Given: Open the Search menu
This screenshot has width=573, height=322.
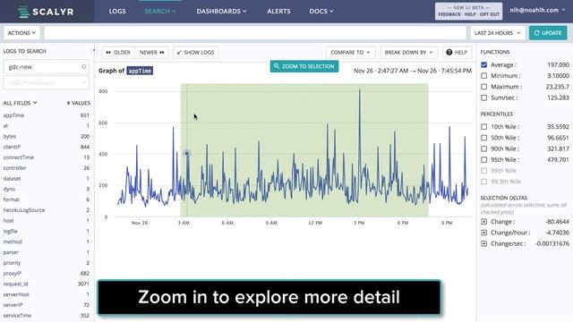Looking at the screenshot, I should [160, 12].
